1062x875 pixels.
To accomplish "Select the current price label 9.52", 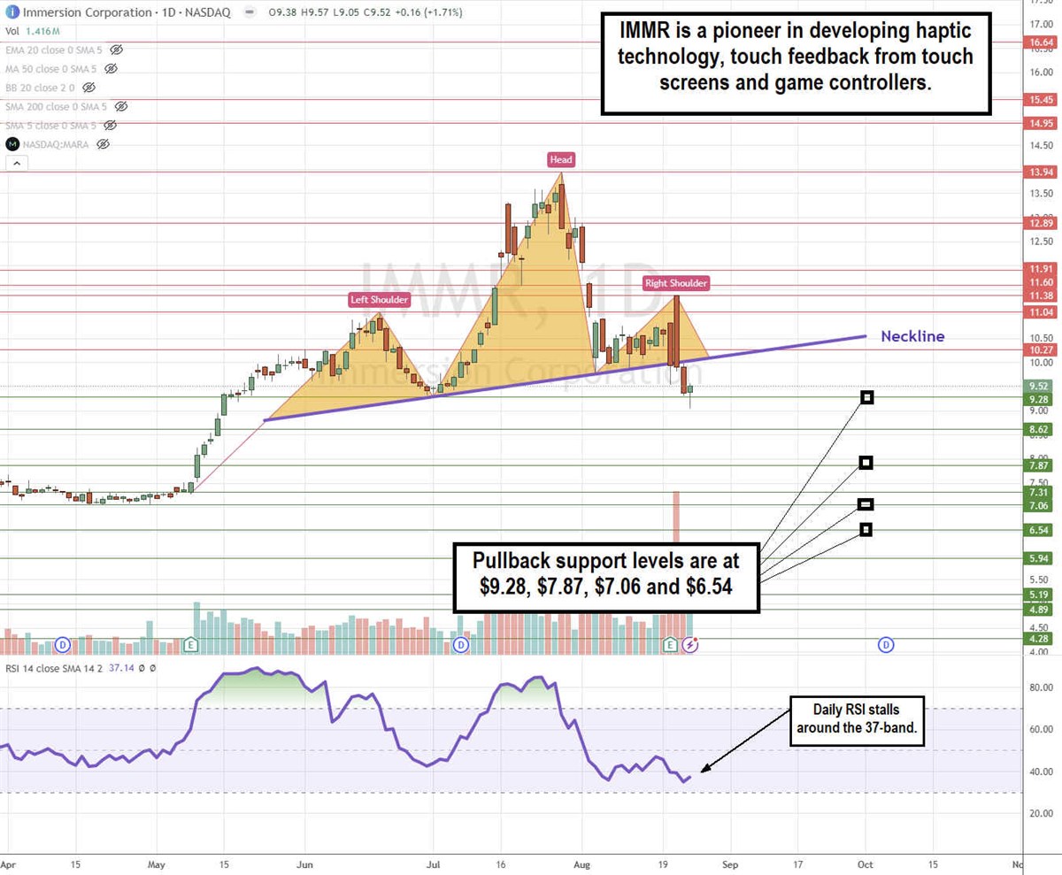I will pos(1038,386).
